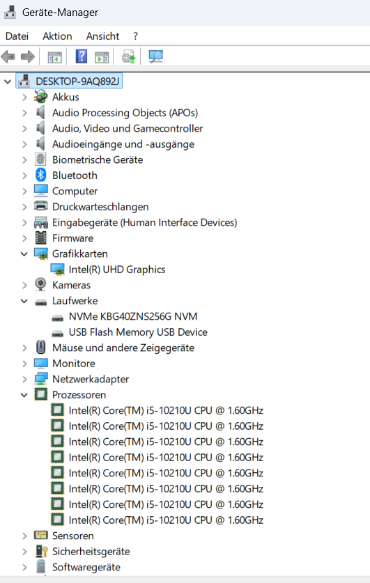Select NVMe KBG40ZNS256G NVM entry
The height and width of the screenshot is (583, 370).
[x=133, y=316]
